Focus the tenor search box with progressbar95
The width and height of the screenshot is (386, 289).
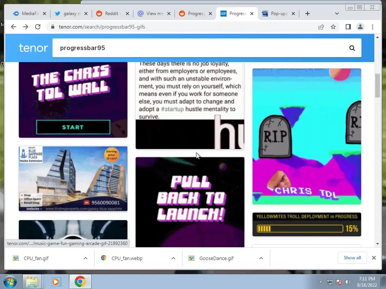[207, 48]
